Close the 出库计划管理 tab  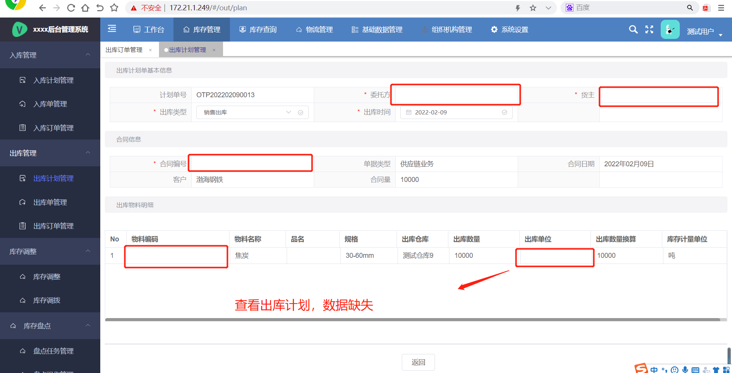[x=214, y=50]
